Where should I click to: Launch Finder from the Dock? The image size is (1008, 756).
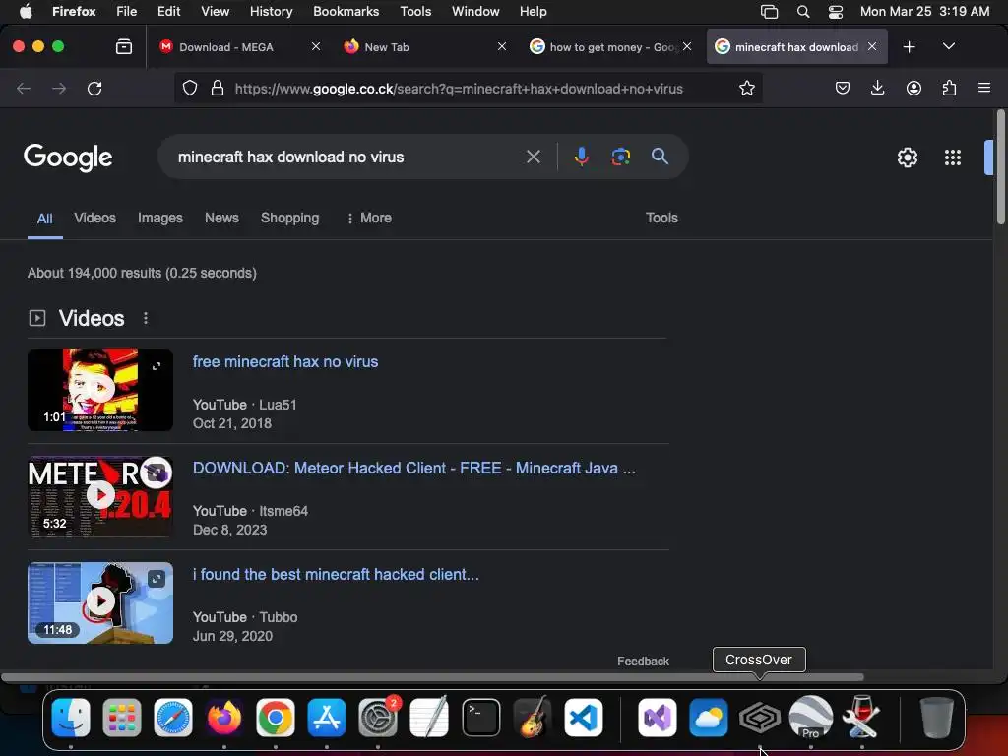pos(71,718)
